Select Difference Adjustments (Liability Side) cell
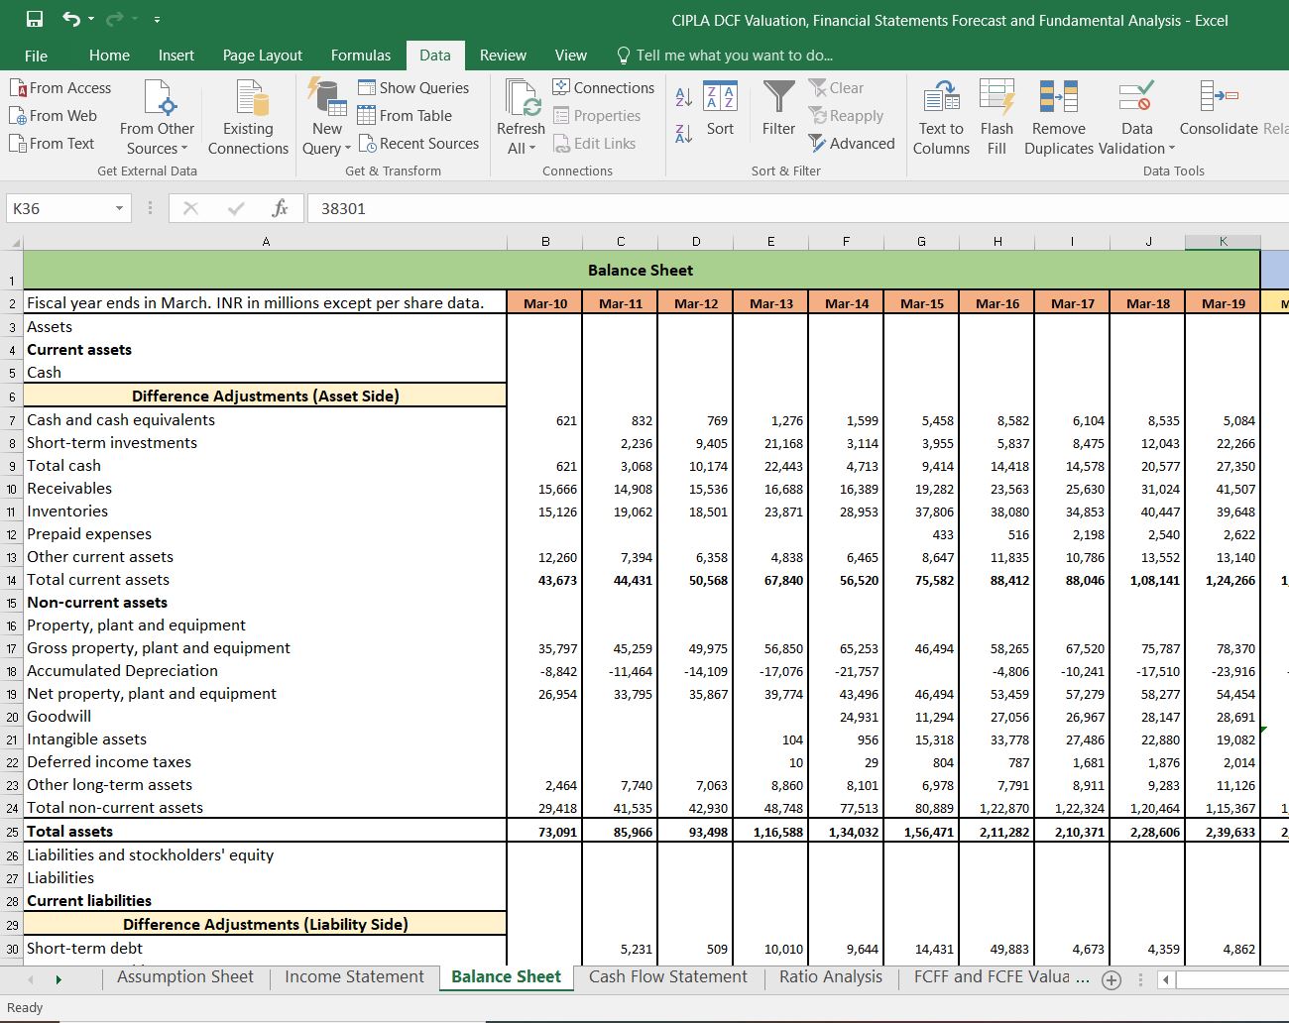The width and height of the screenshot is (1289, 1023). pos(265,924)
